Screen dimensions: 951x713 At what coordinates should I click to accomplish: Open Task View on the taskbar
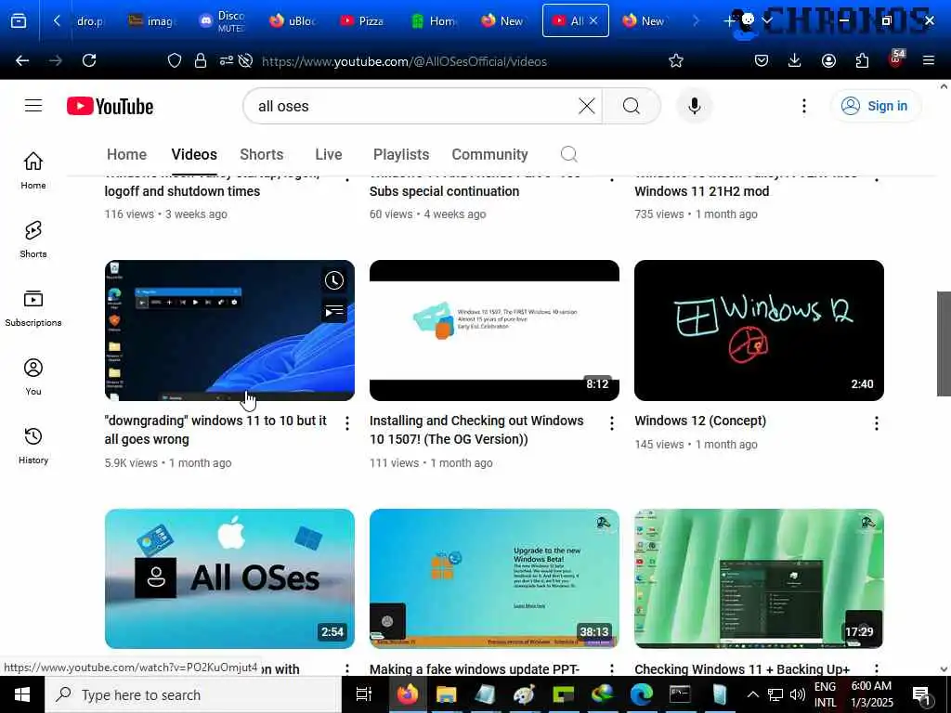[x=364, y=694]
